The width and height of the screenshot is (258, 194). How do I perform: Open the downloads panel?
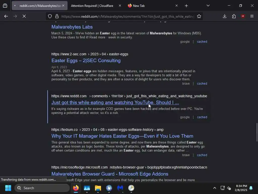pos(224,16)
